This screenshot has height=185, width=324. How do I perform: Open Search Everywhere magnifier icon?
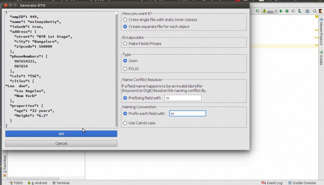tap(315, 11)
